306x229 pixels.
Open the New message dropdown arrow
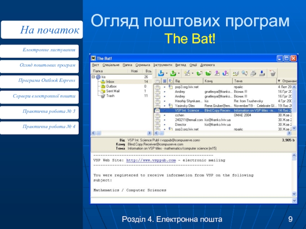click(193, 73)
